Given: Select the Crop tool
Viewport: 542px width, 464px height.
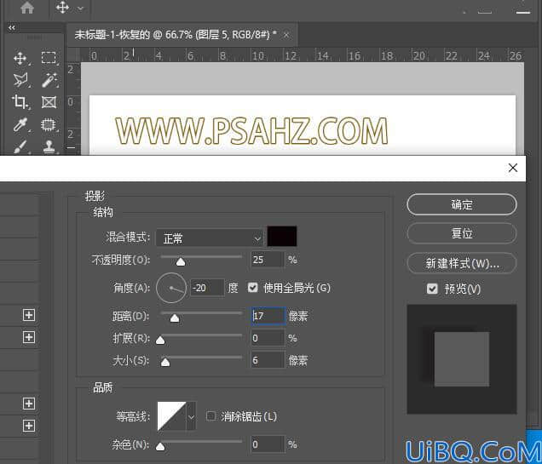Looking at the screenshot, I should (x=20, y=102).
